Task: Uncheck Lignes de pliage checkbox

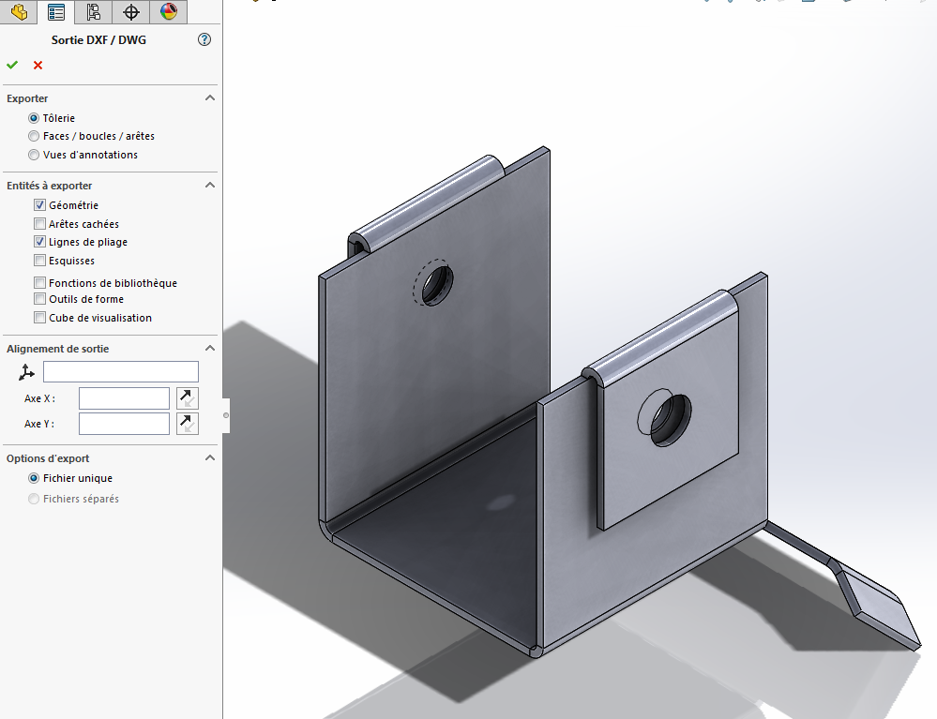Action: 40,242
